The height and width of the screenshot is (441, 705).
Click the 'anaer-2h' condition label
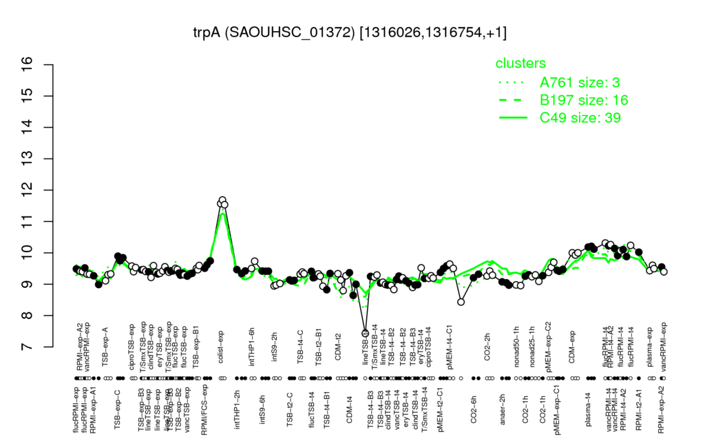pos(502,409)
